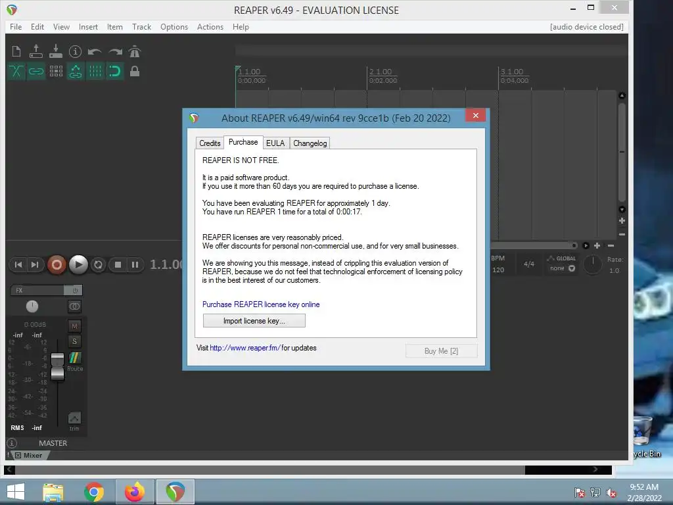Click the master pan knob
Viewport: 673px width, 505px height.
[32, 306]
